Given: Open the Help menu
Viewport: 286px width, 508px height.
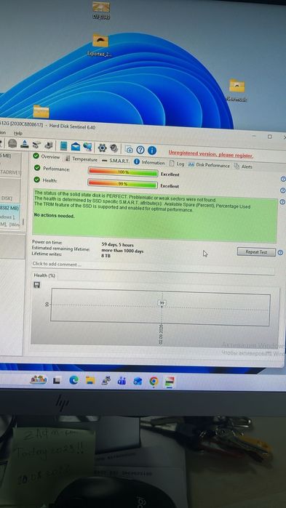Looking at the screenshot, I should (18, 133).
